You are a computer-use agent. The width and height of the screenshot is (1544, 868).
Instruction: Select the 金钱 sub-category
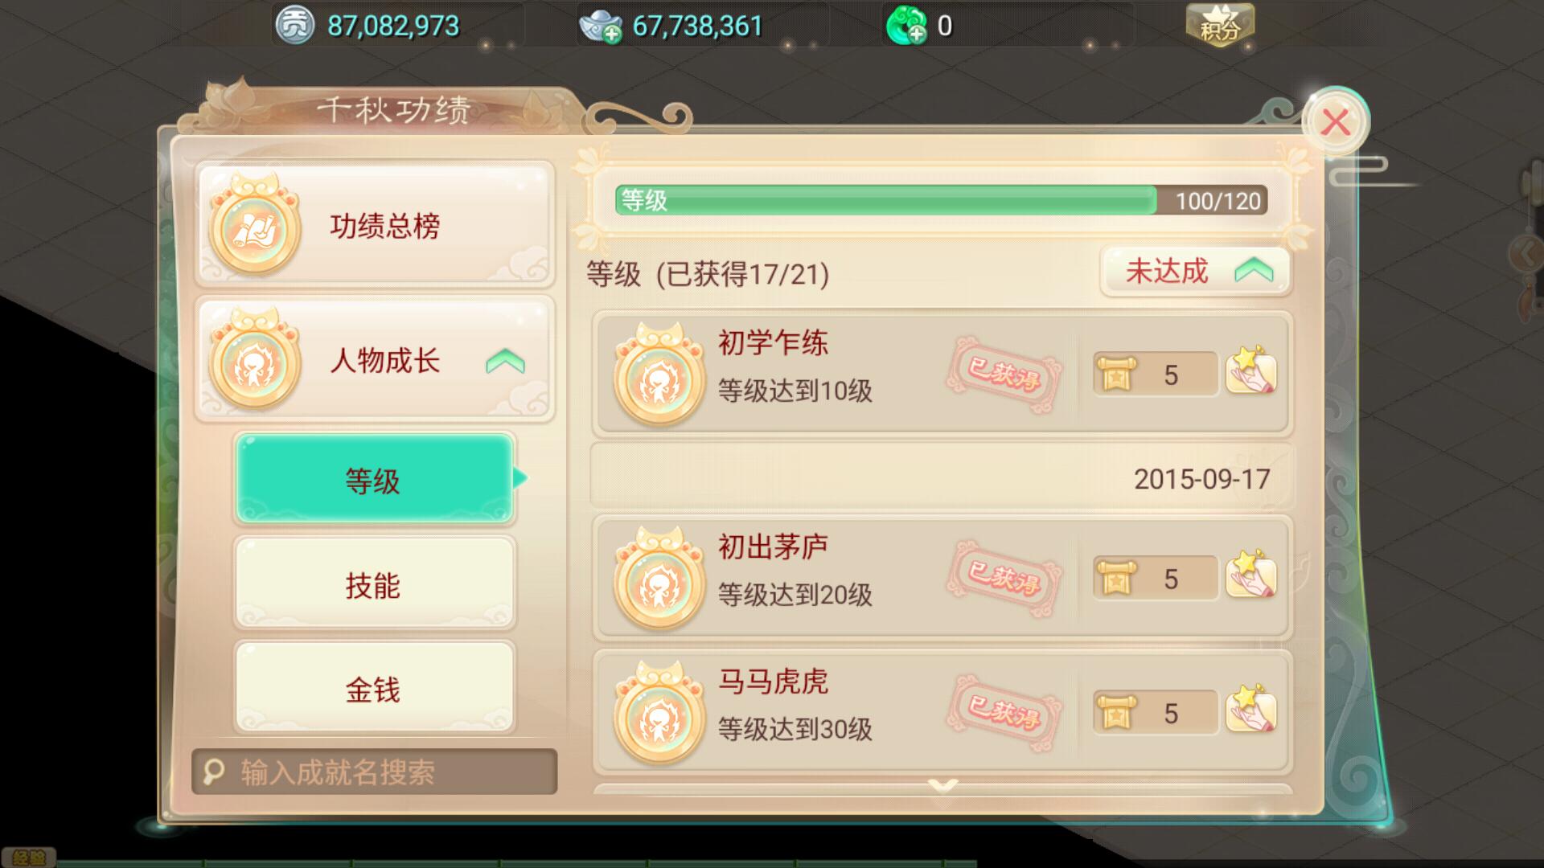click(x=374, y=689)
